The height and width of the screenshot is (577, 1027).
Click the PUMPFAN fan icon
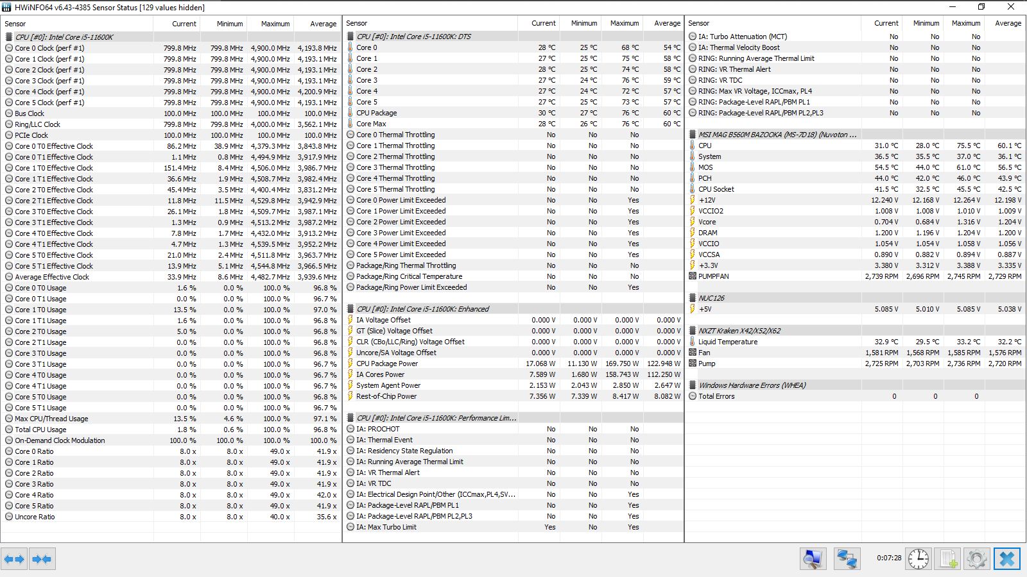point(693,276)
